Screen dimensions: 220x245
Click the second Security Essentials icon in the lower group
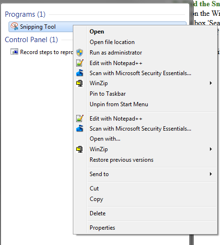pos(80,128)
